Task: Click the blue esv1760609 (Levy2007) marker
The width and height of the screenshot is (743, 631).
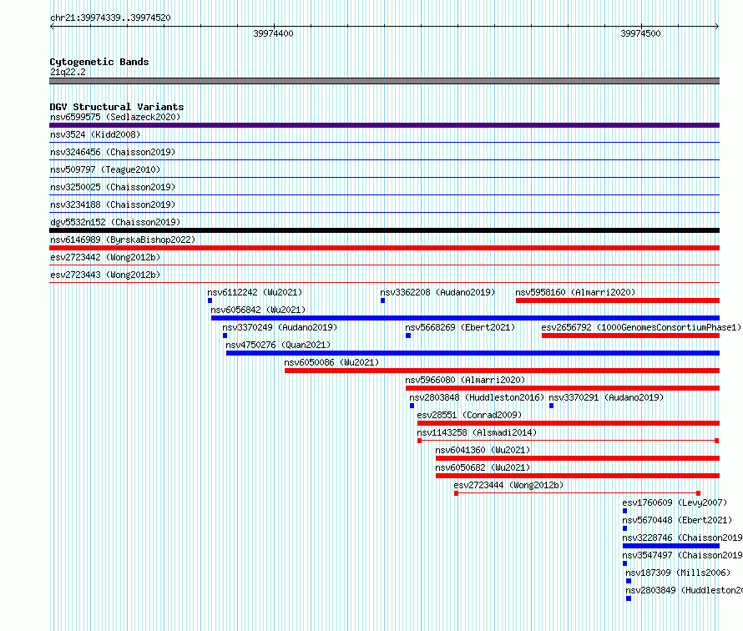Action: click(624, 511)
